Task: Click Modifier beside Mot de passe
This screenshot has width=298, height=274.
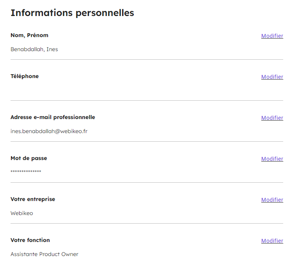Action: (272, 159)
